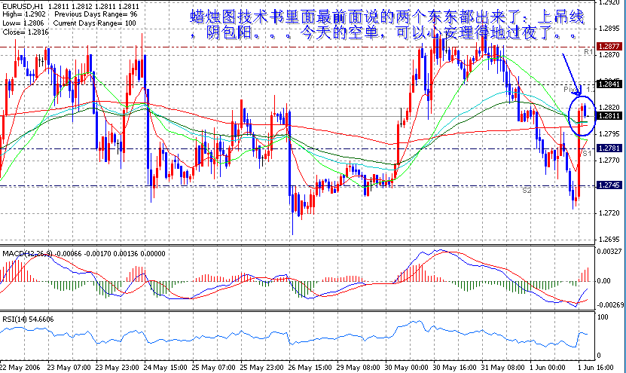The image size is (626, 373).
Task: Click the MACD scale value 0.00327
Action: tap(609, 252)
